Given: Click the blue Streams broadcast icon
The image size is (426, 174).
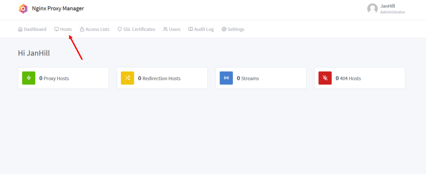Looking at the screenshot, I should coord(226,78).
